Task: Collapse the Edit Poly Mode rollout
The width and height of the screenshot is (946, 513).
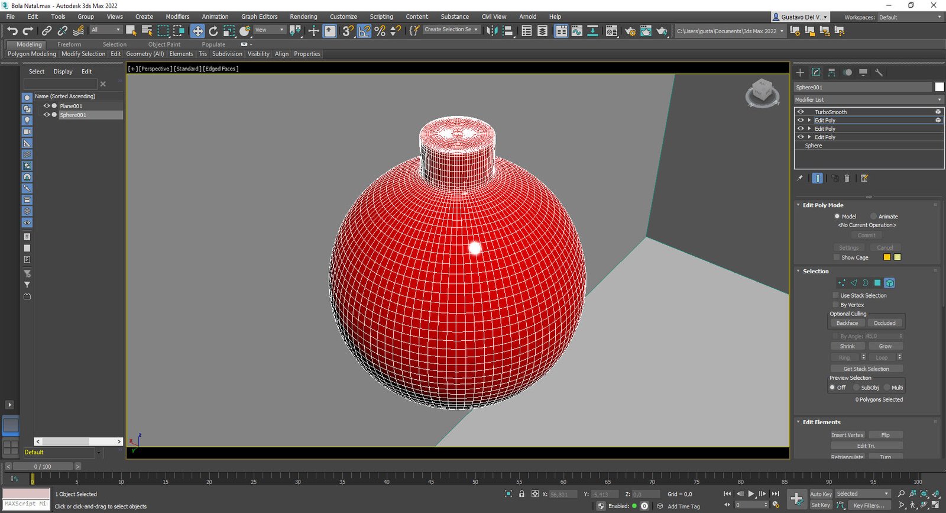Action: (x=798, y=205)
